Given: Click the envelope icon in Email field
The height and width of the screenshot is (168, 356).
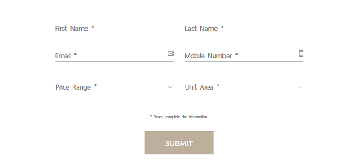Looking at the screenshot, I should point(170,53).
